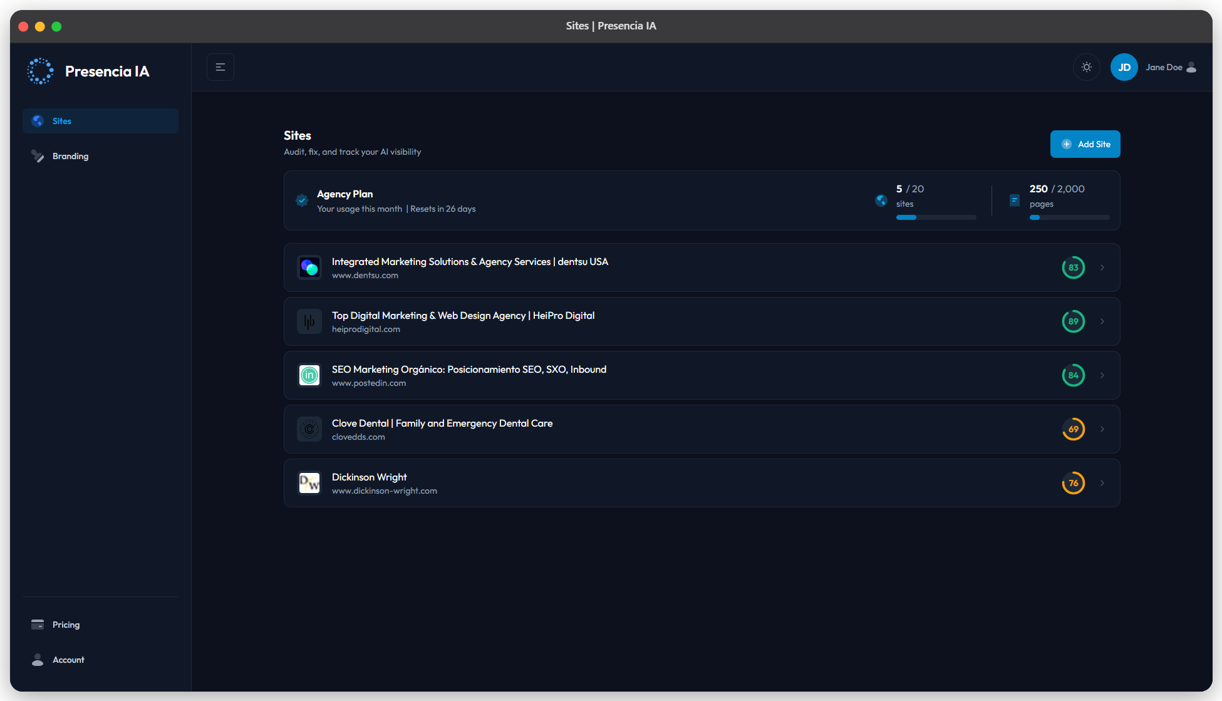The height and width of the screenshot is (701, 1222).
Task: Open Branding in the sidebar
Action: tap(70, 156)
